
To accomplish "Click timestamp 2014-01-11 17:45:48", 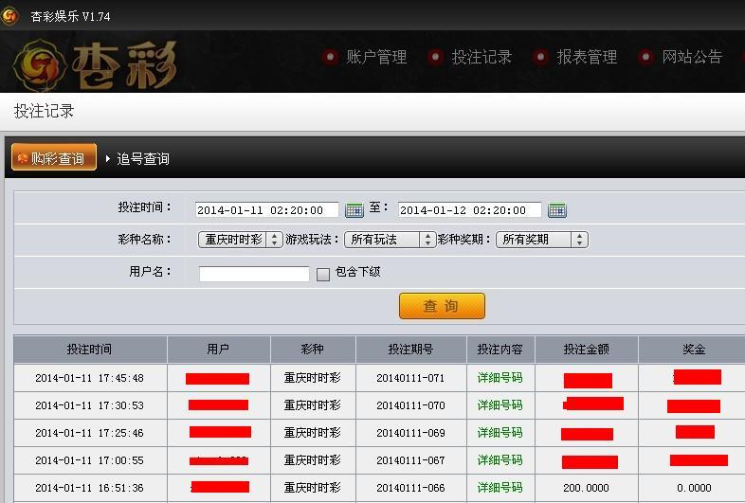I will [x=89, y=378].
